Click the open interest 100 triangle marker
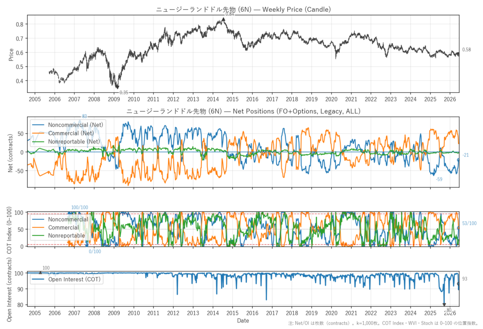The height and width of the screenshot is (329, 483). (x=40, y=273)
